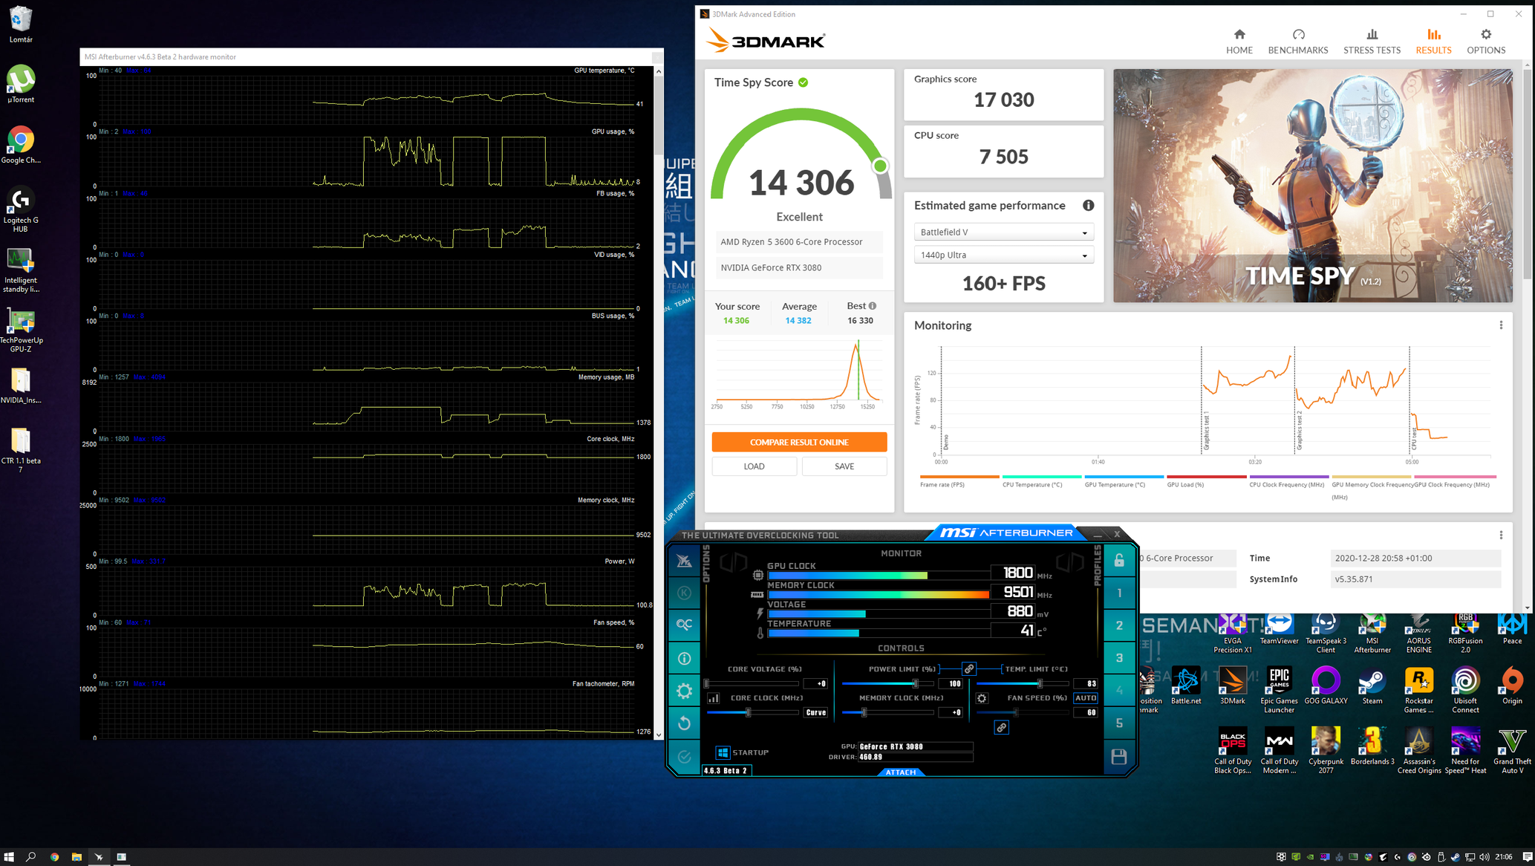Toggle the Windows Startup button in Afterburner

(x=723, y=752)
